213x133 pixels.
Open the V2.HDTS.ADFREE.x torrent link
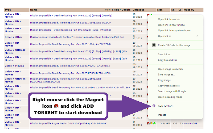pyautogui.click(x=70, y=66)
